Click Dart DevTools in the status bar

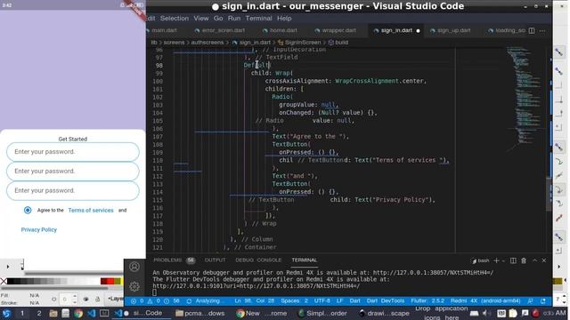[386, 301]
